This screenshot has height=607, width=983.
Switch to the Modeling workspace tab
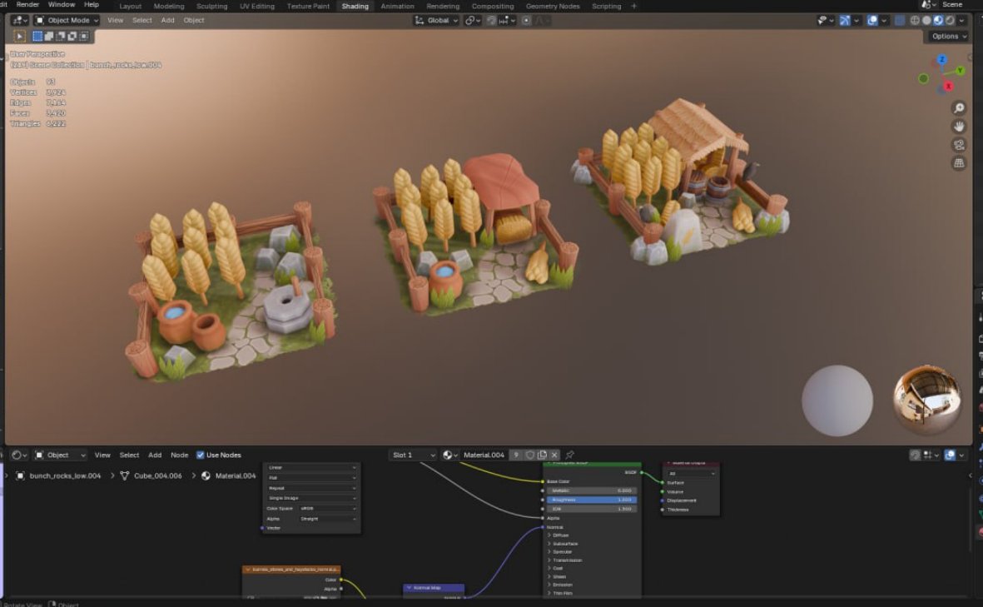click(x=169, y=7)
